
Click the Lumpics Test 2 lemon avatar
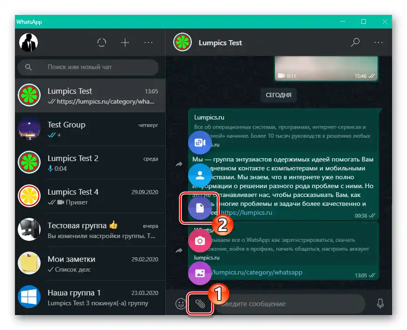point(29,162)
